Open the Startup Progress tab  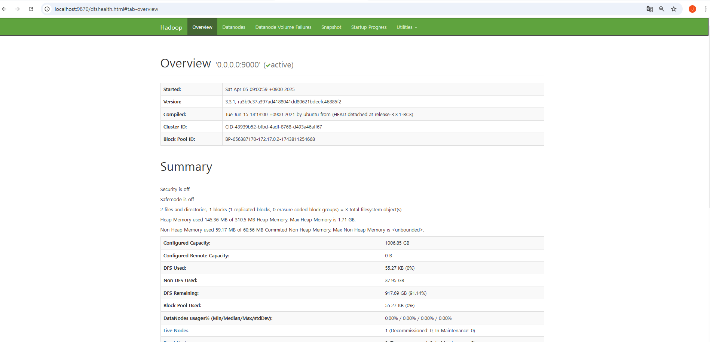click(x=369, y=27)
